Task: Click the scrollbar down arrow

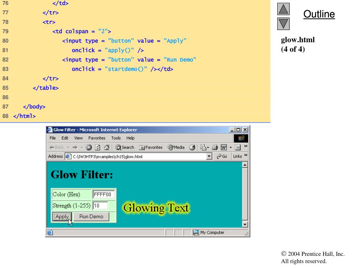Action: click(x=245, y=224)
